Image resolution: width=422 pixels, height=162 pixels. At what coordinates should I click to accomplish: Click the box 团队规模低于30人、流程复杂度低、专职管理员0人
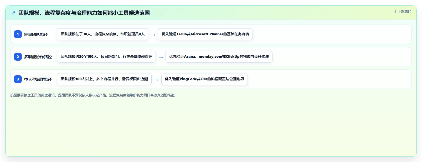click(x=102, y=34)
